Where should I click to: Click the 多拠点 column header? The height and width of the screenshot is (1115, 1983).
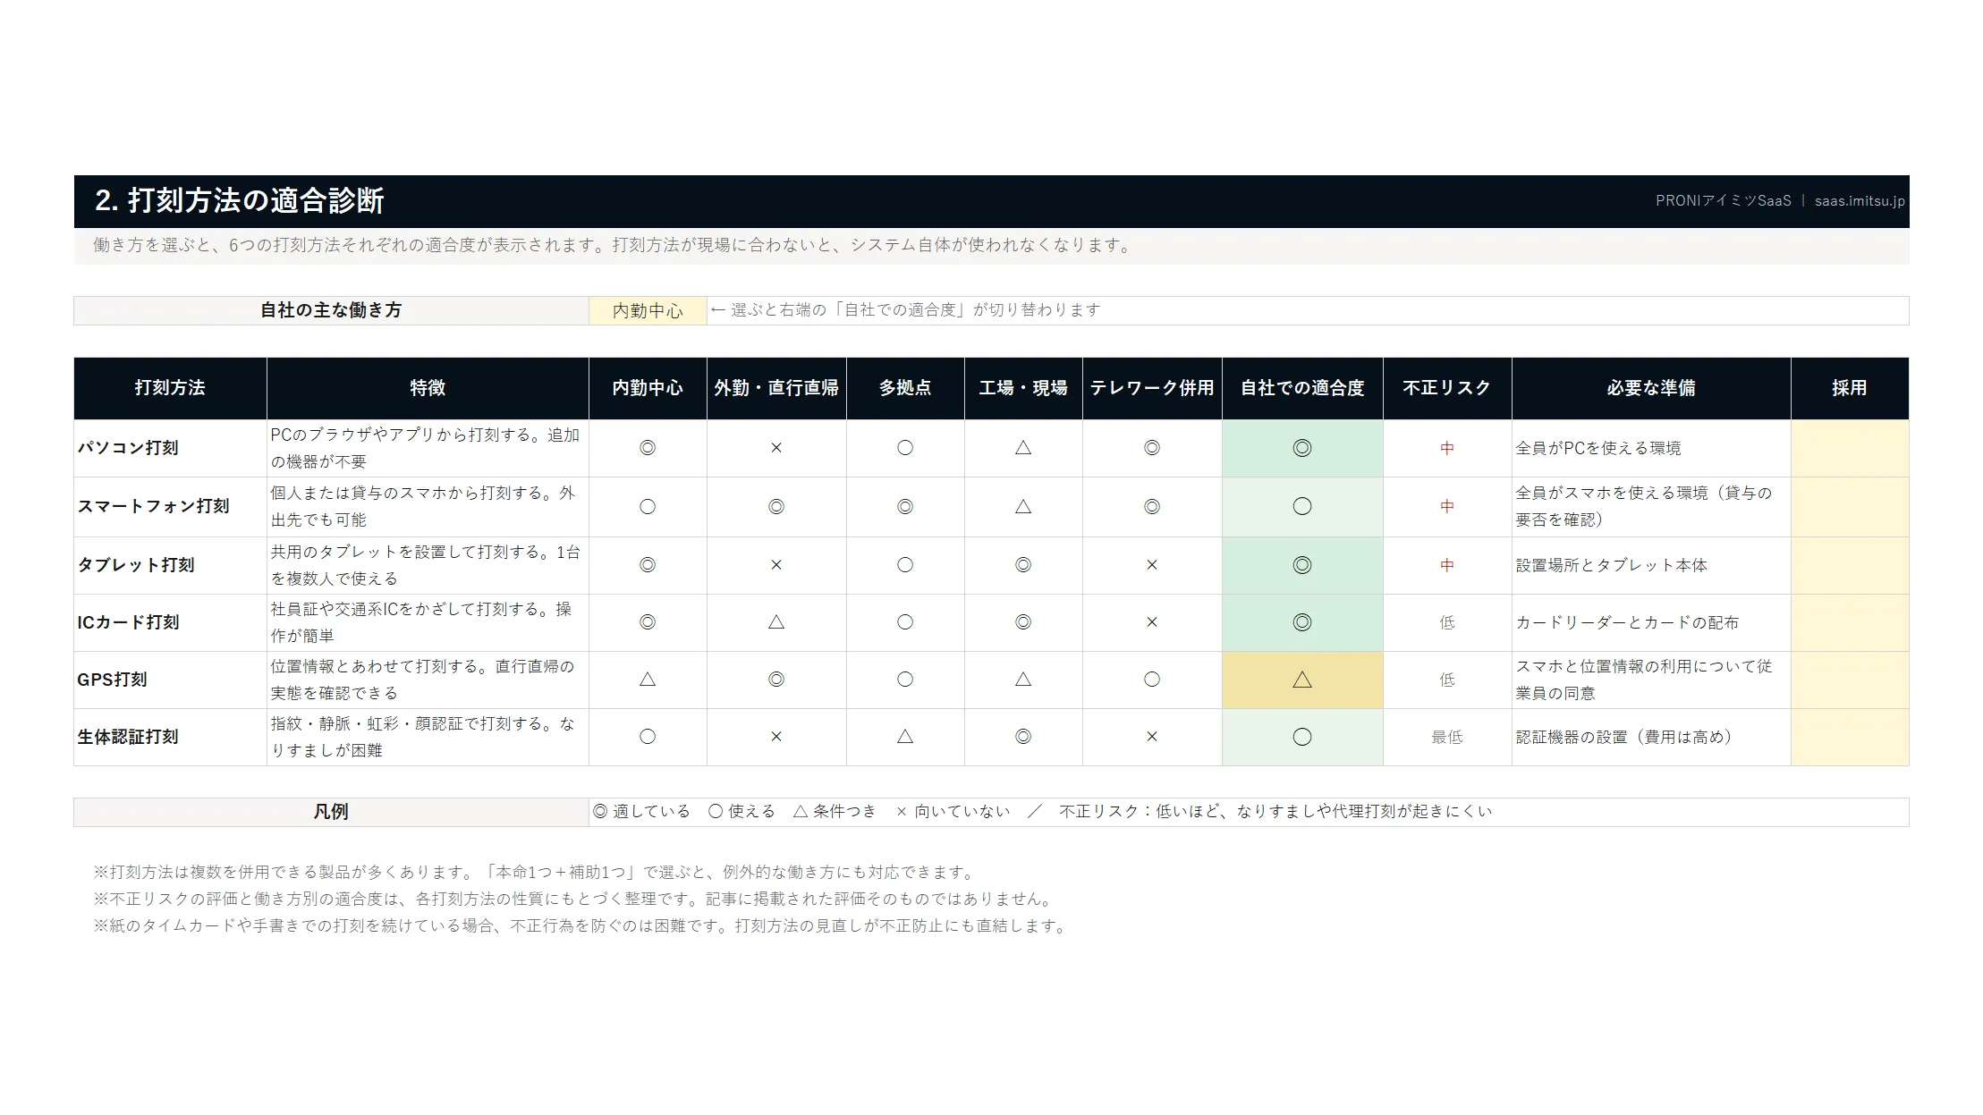click(x=905, y=388)
